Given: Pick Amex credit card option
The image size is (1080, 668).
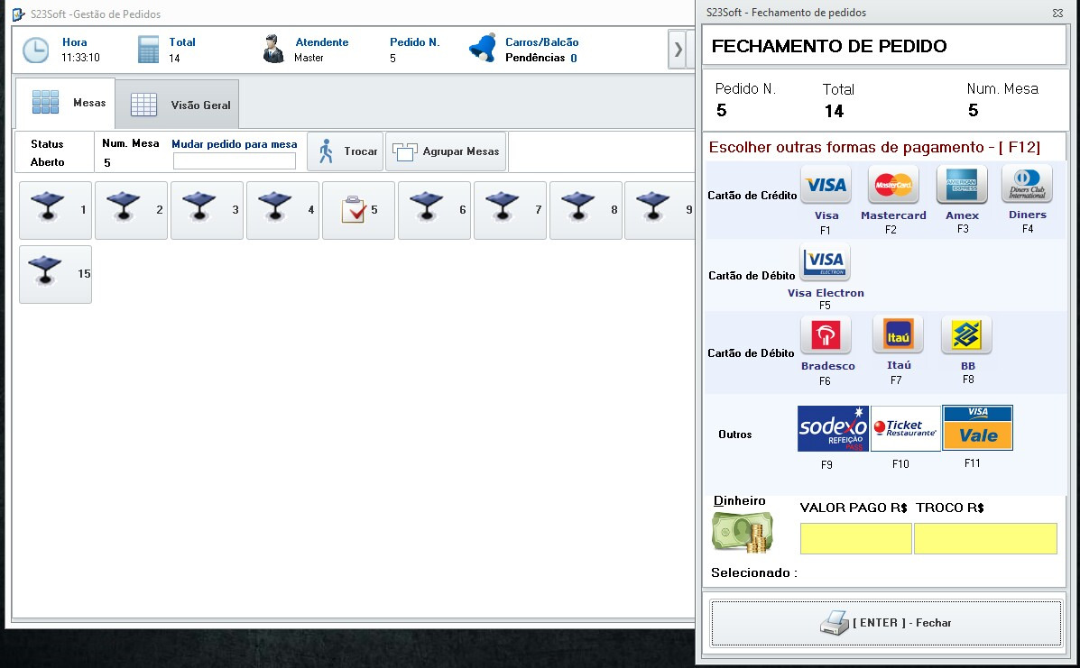Looking at the screenshot, I should coord(962,185).
